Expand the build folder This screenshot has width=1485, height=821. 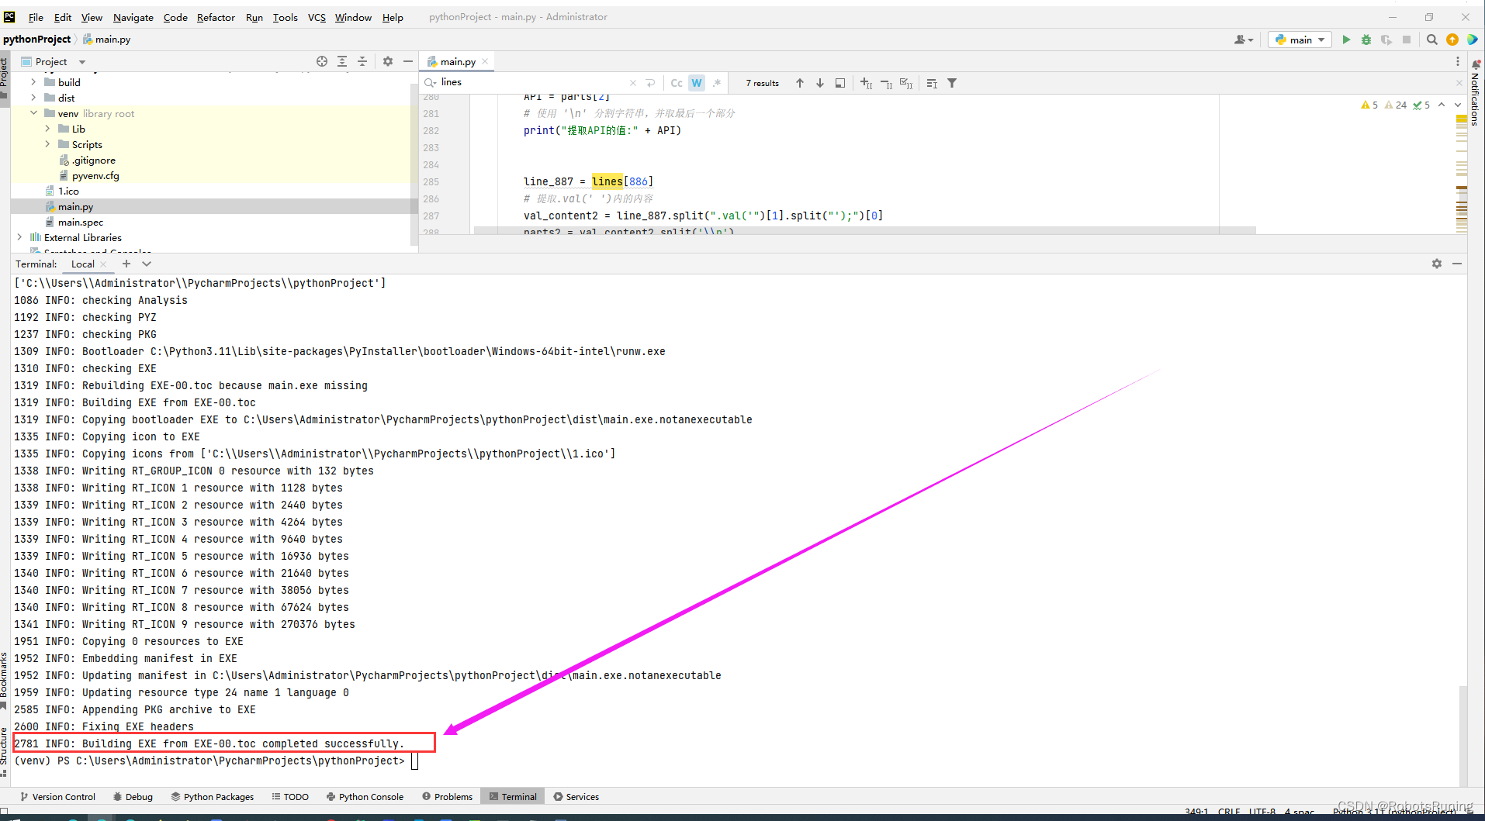33,82
